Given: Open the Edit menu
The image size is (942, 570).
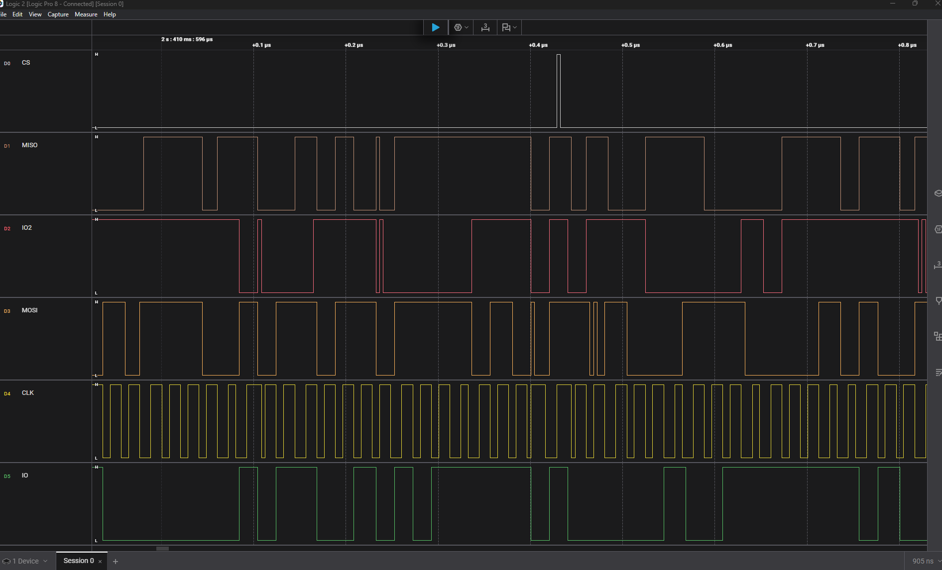Looking at the screenshot, I should (x=17, y=14).
